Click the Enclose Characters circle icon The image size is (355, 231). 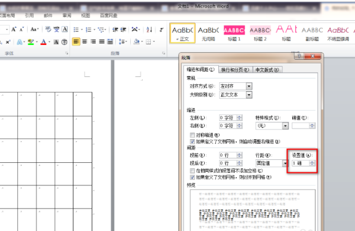(64, 42)
